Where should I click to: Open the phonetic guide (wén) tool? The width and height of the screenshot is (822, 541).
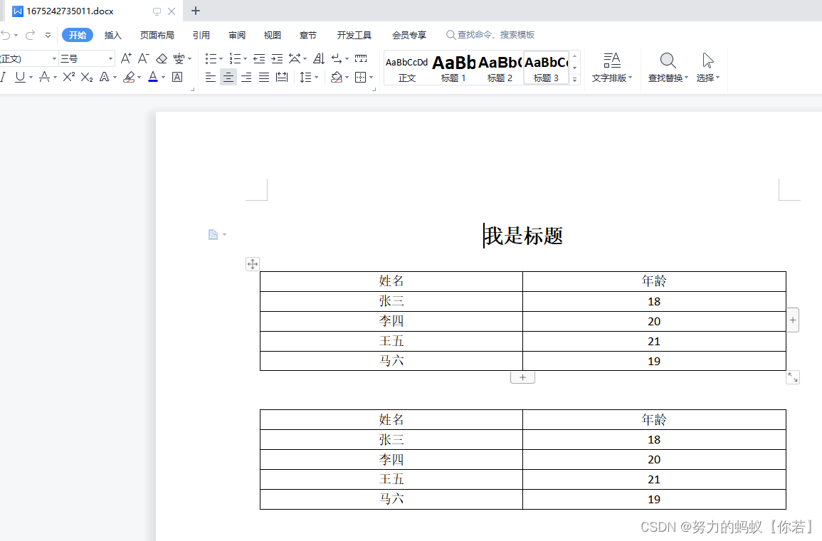tap(179, 58)
